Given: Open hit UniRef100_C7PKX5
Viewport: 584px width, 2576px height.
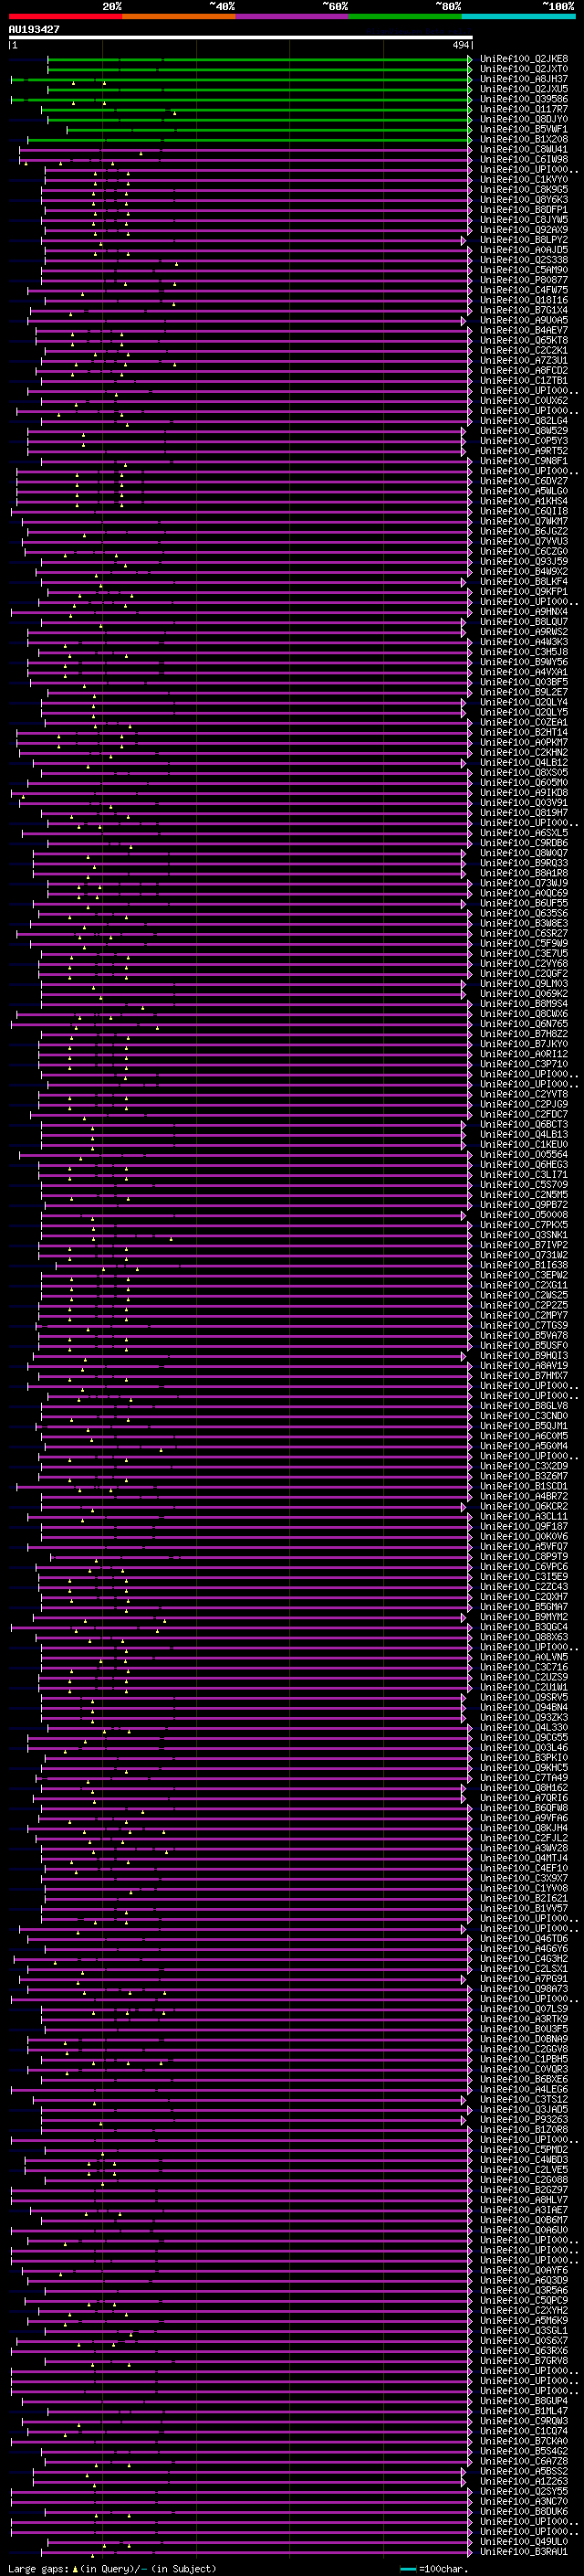Looking at the screenshot, I should click(x=524, y=1225).
